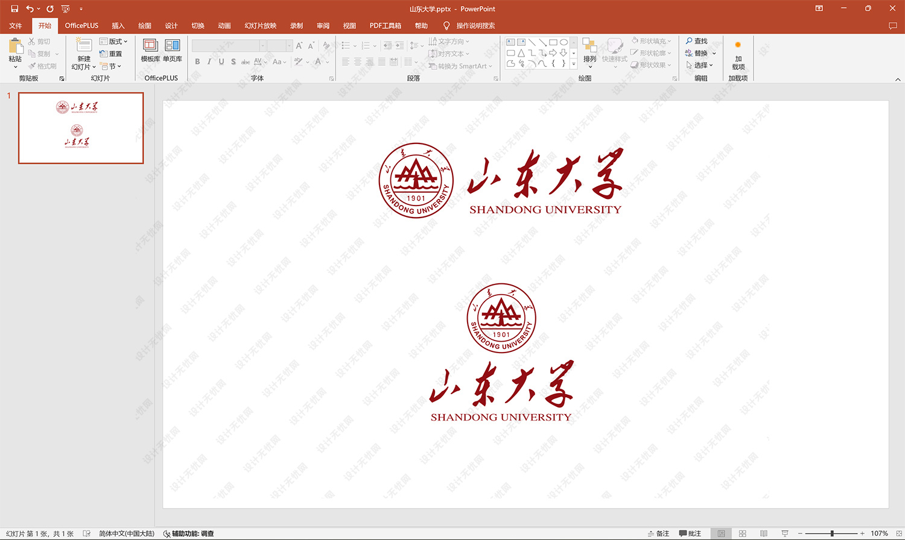Open the 剪贴板 clipboard dialog launcher
The image size is (905, 540).
[62, 78]
